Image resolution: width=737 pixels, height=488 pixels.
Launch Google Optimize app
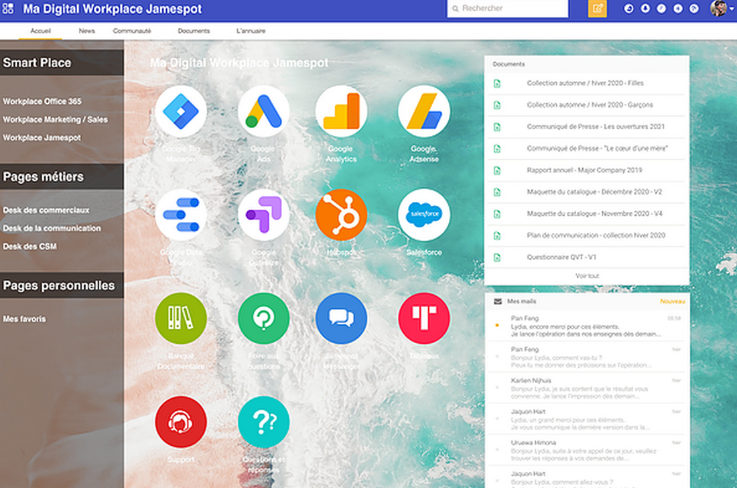click(x=263, y=215)
